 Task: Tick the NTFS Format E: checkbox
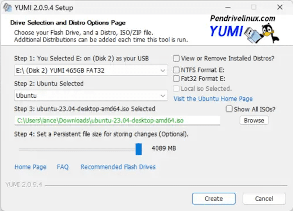(176, 70)
